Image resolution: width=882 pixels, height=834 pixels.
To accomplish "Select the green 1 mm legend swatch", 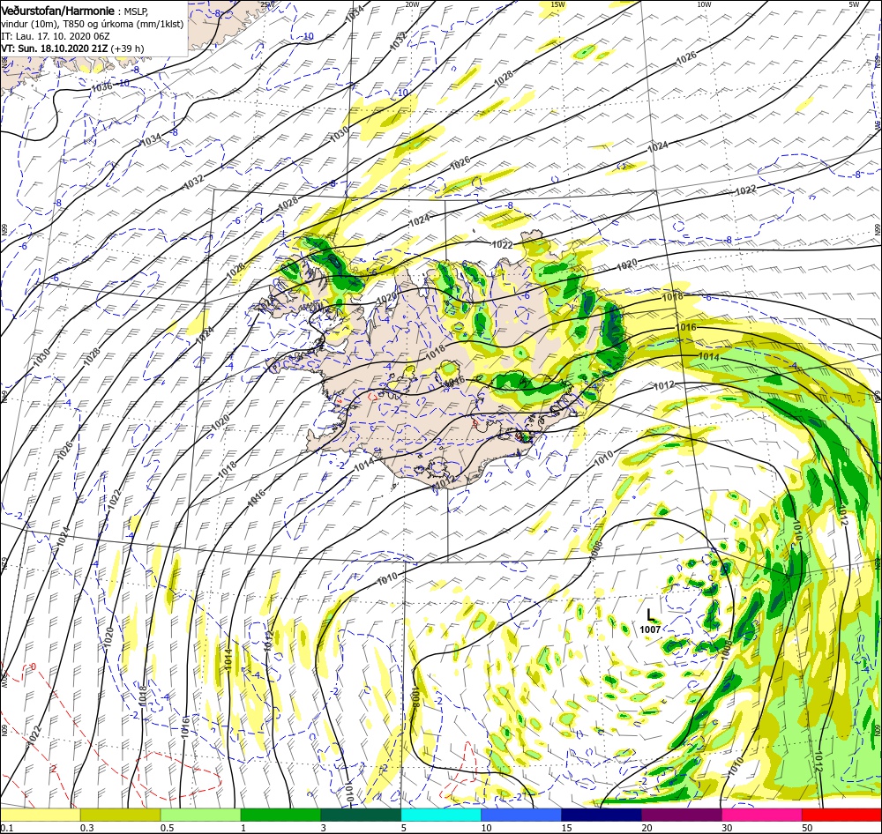I will (280, 815).
